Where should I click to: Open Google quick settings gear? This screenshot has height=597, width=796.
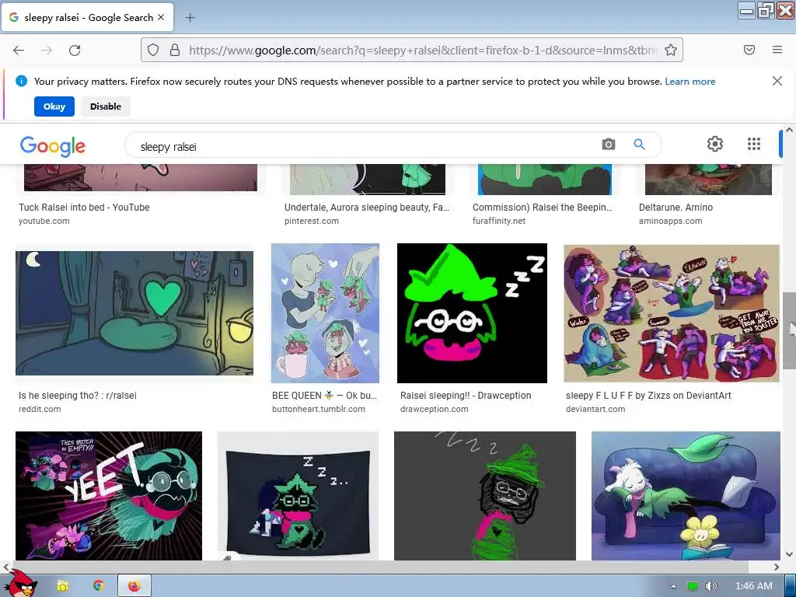[715, 144]
